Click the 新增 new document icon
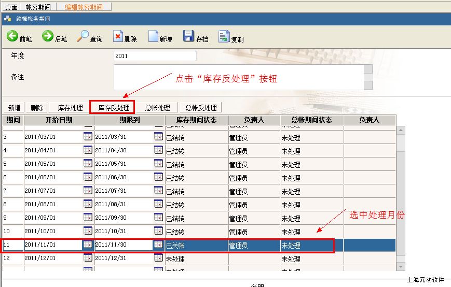 tap(153, 36)
